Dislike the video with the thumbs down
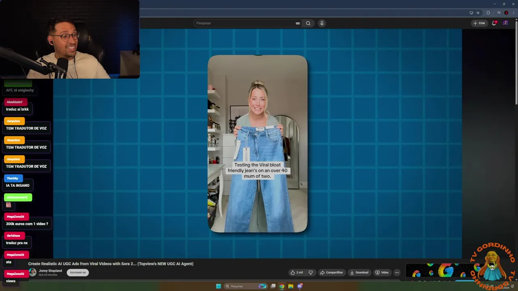 (311, 272)
